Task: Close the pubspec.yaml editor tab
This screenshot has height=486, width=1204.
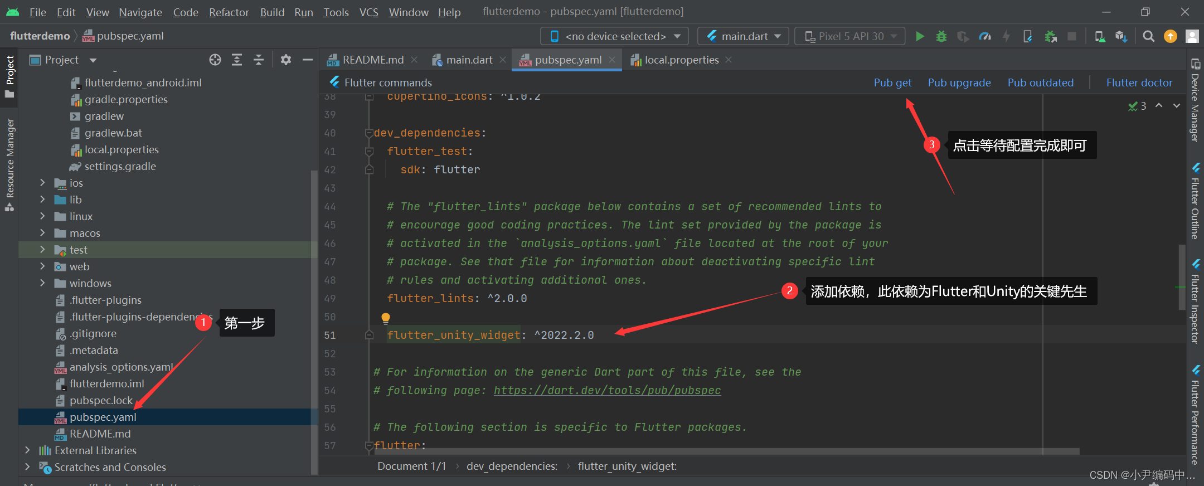Action: tap(612, 60)
